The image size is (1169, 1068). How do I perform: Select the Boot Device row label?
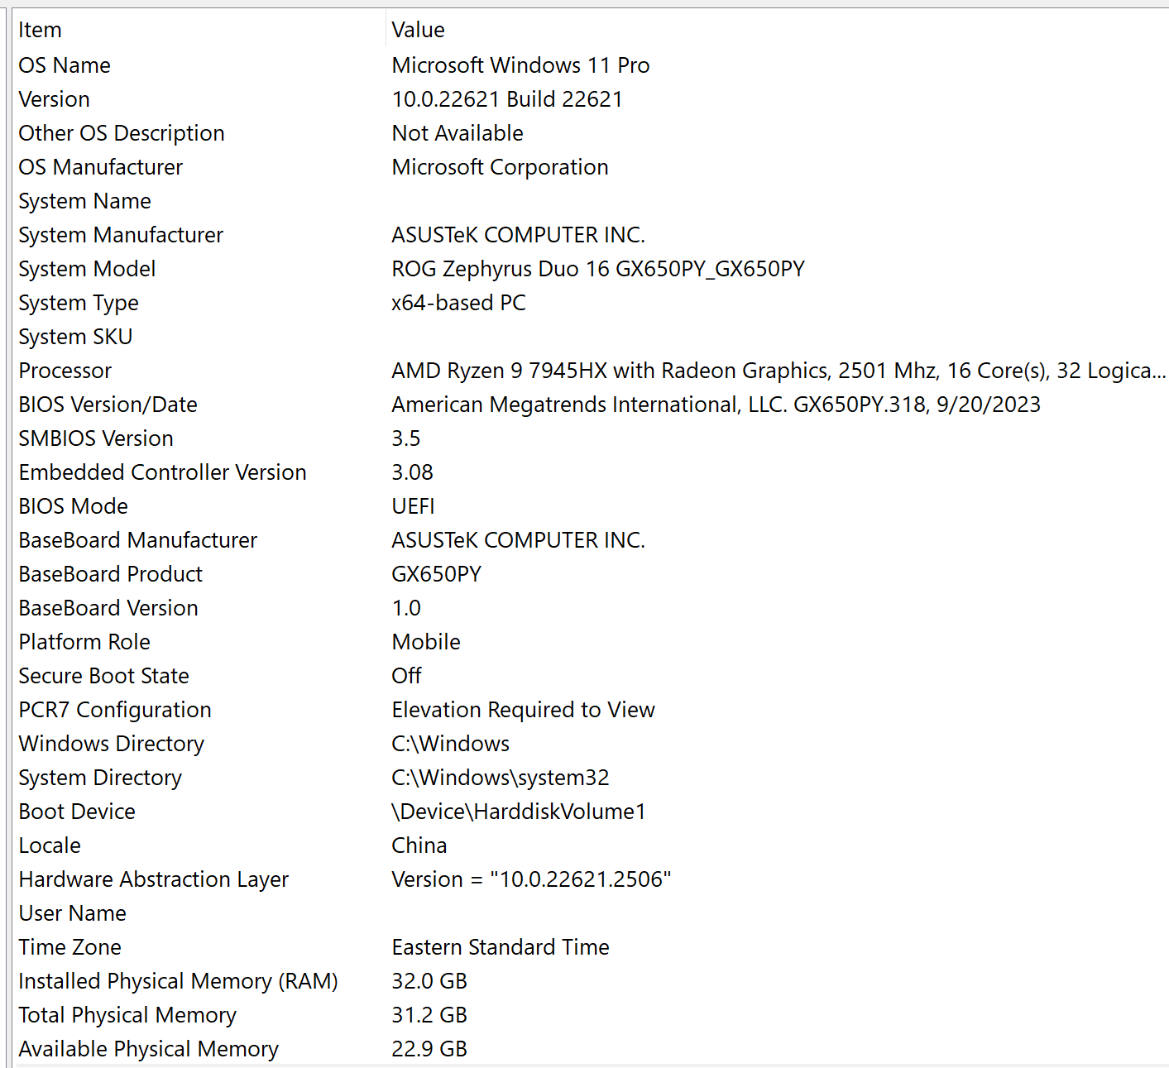tap(77, 812)
